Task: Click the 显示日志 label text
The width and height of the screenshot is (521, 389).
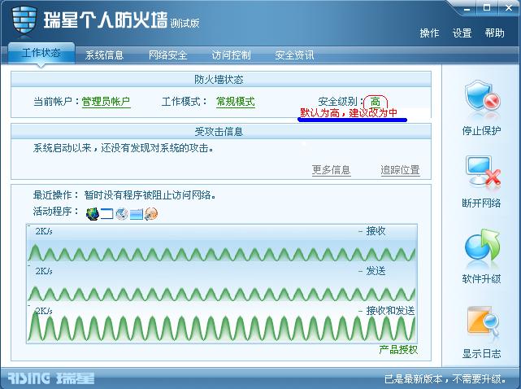Action: [x=481, y=353]
